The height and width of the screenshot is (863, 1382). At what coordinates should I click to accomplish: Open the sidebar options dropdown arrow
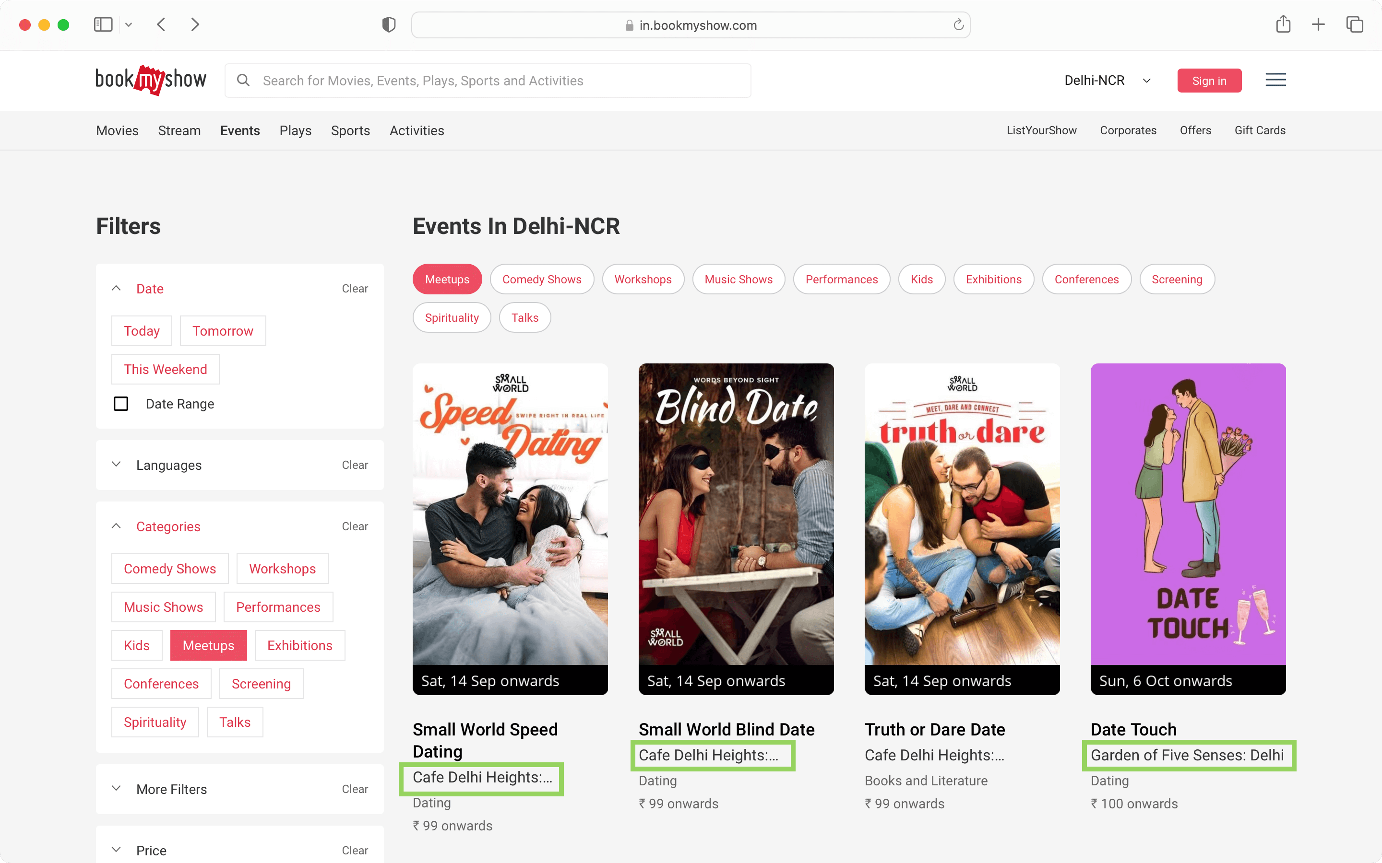(x=129, y=24)
